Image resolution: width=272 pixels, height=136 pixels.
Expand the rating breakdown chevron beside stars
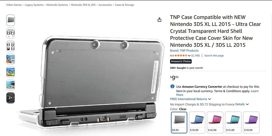(x=189, y=55)
